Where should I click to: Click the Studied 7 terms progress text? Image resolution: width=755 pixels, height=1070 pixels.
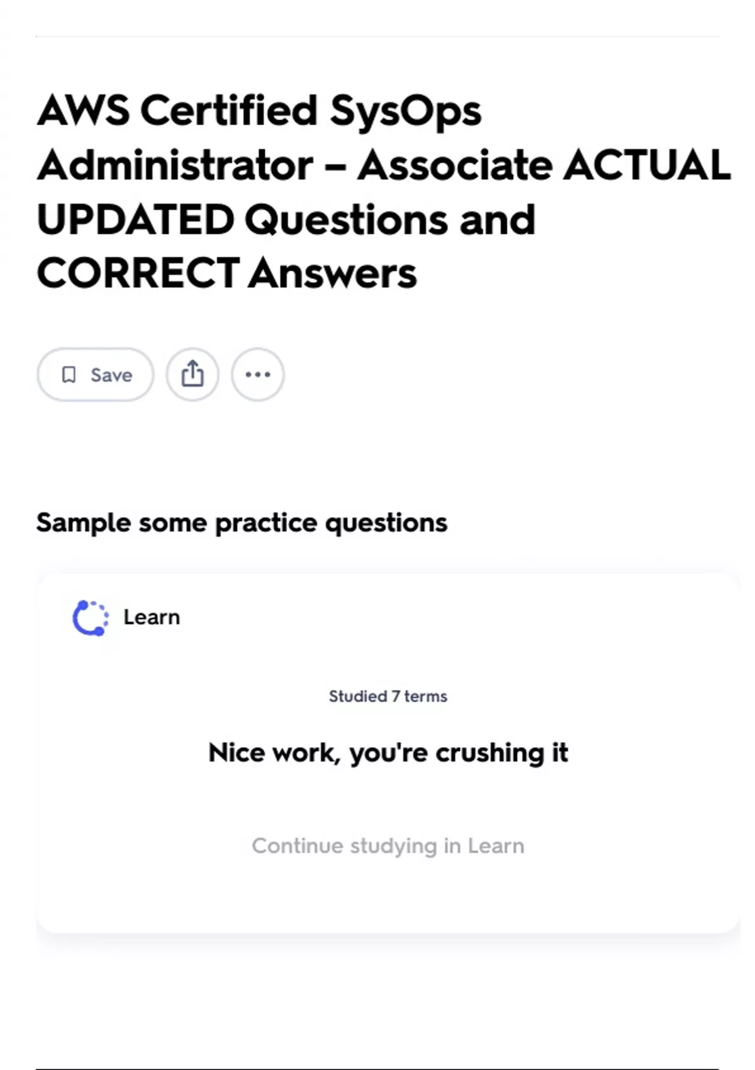pyautogui.click(x=388, y=696)
